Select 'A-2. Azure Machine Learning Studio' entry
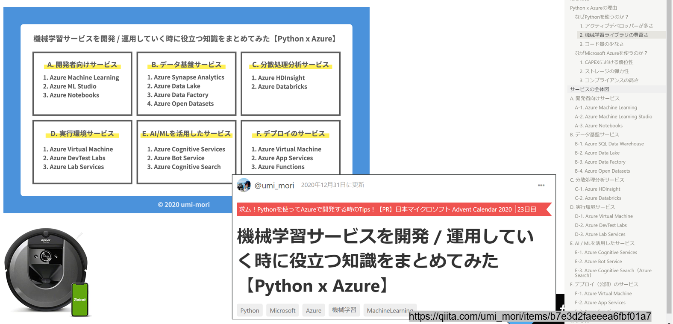This screenshot has width=673, height=324. [x=614, y=117]
